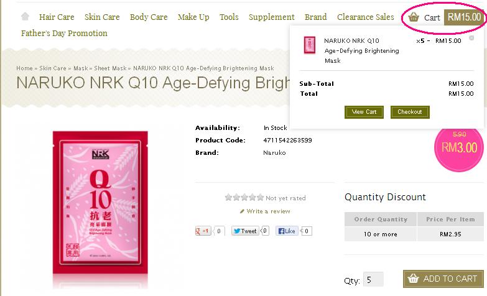This screenshot has height=296, width=487.
Task: Click the Checkout button
Action: (x=410, y=112)
